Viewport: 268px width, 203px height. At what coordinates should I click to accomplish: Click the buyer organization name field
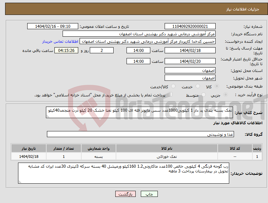[139, 34]
